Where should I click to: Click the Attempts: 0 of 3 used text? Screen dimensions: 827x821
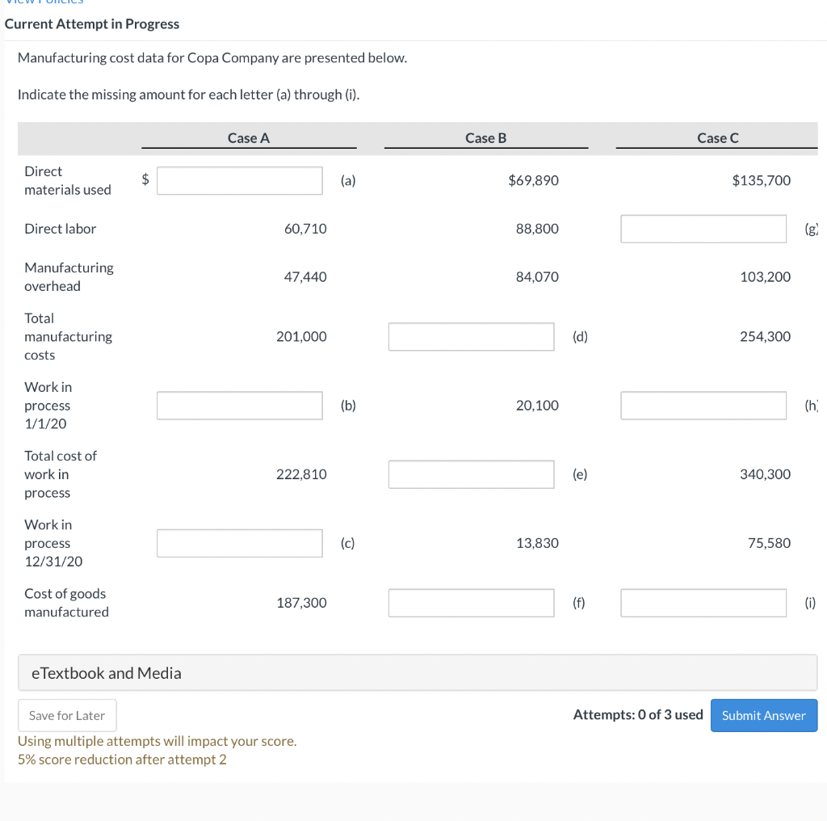pyautogui.click(x=637, y=714)
